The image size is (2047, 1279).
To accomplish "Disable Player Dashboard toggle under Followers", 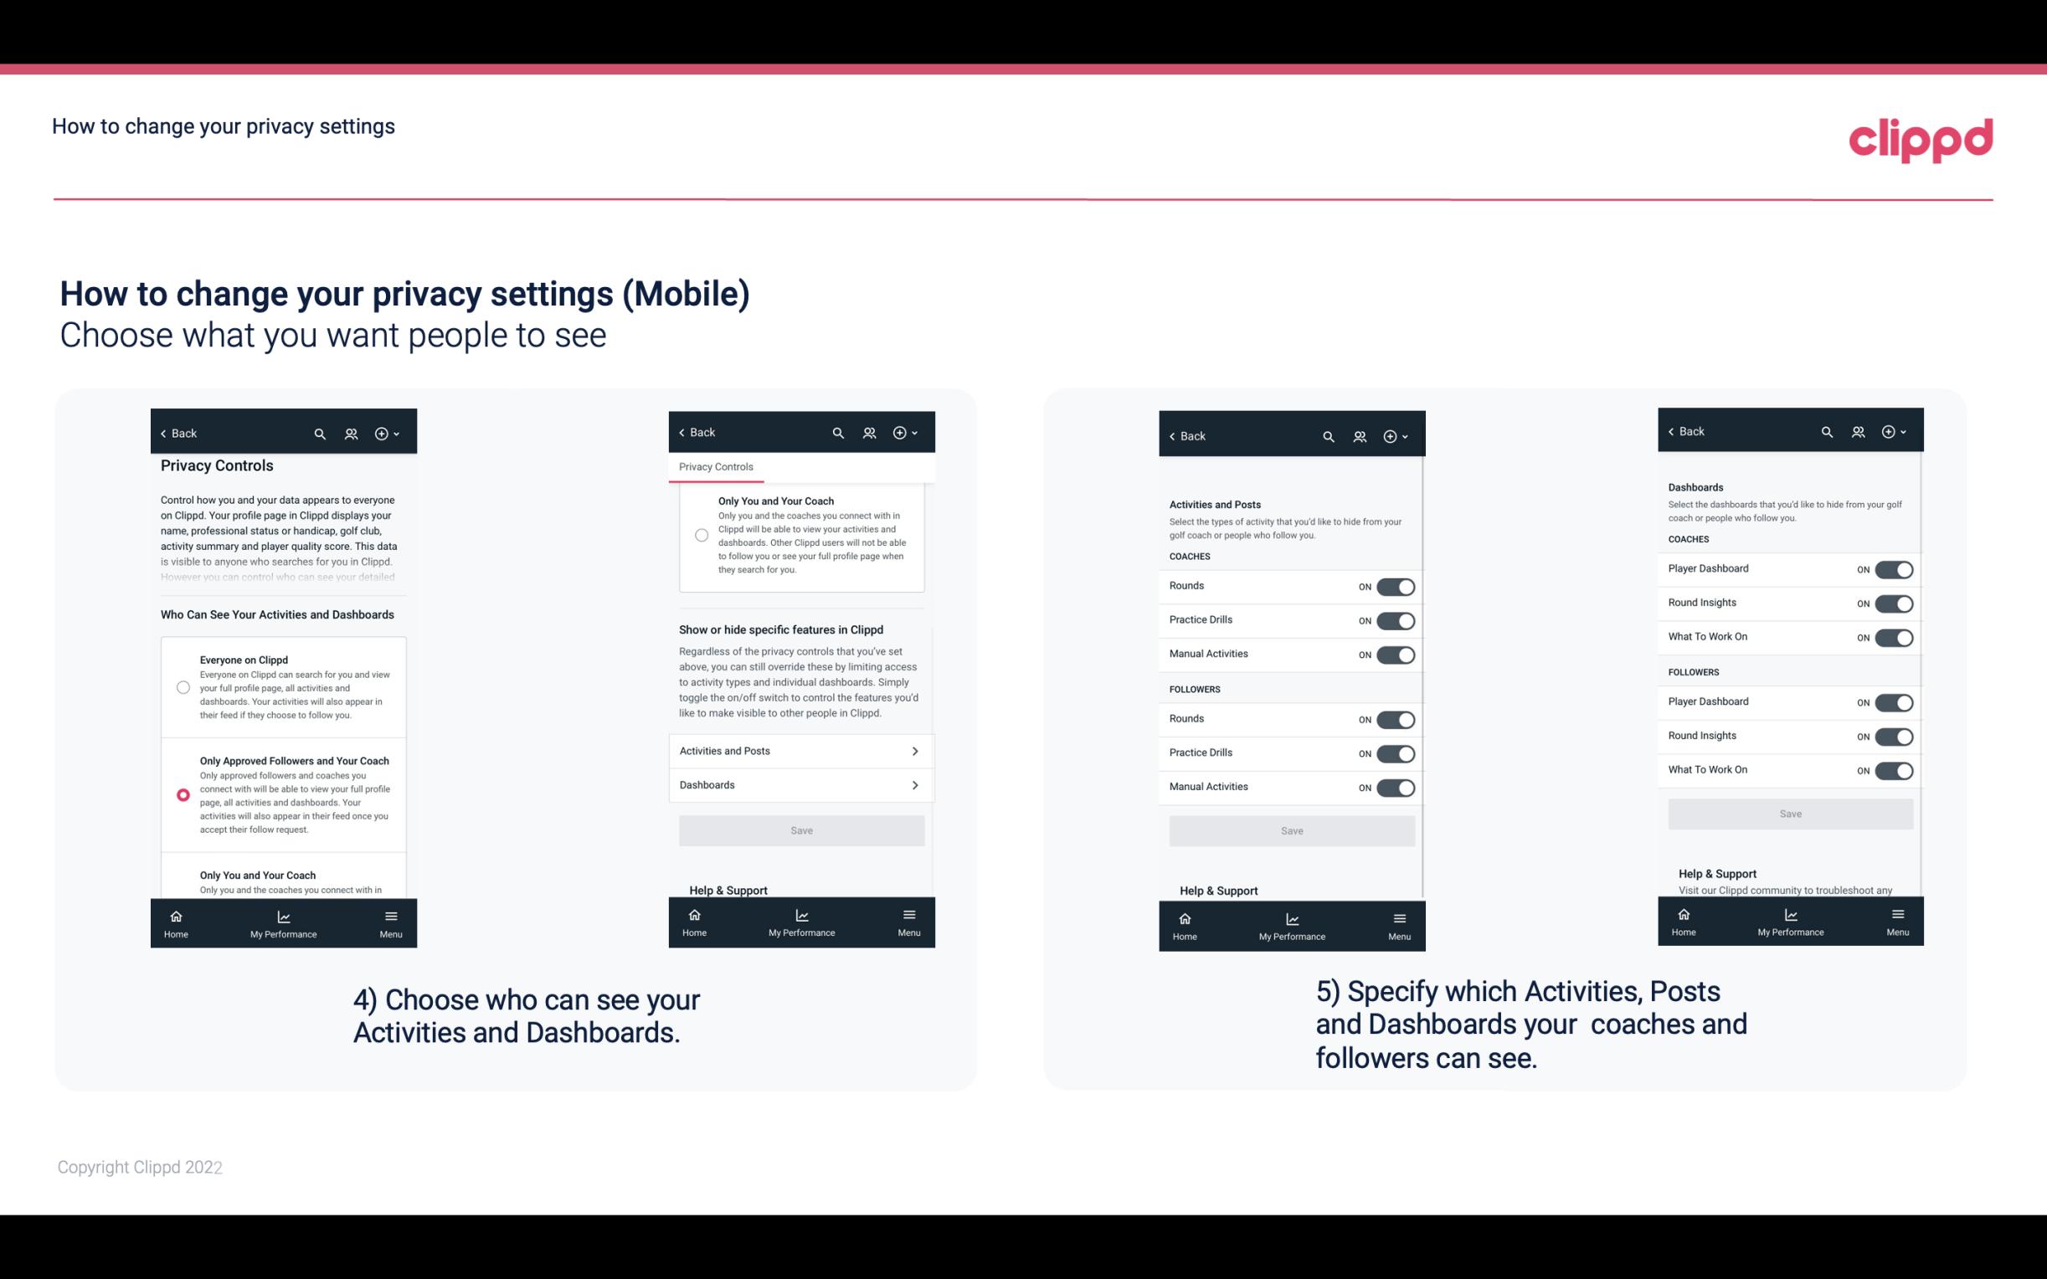I will pos(1895,701).
